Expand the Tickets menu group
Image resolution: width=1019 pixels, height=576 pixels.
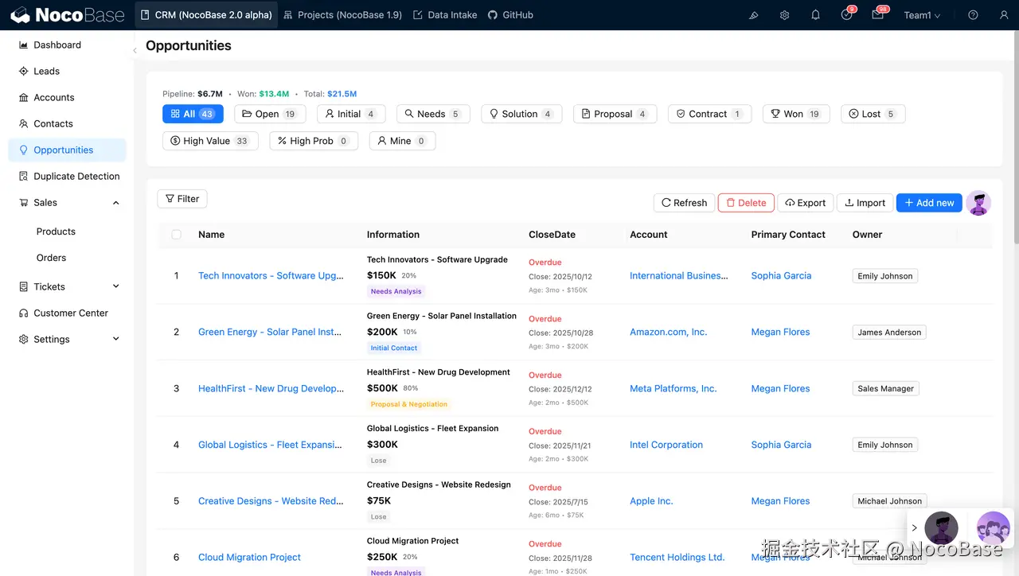[67, 287]
